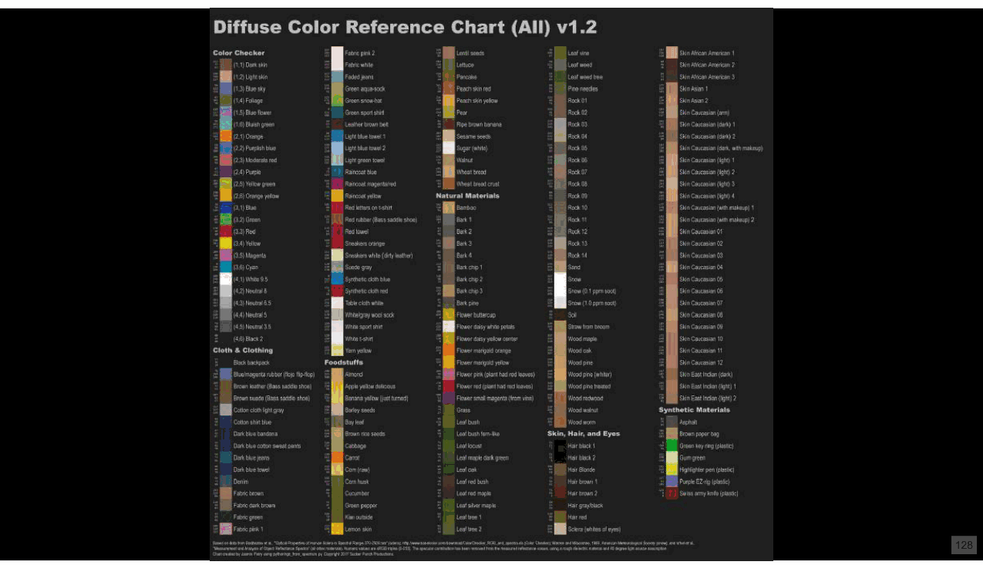Click the slide number 128 badge

(x=964, y=545)
